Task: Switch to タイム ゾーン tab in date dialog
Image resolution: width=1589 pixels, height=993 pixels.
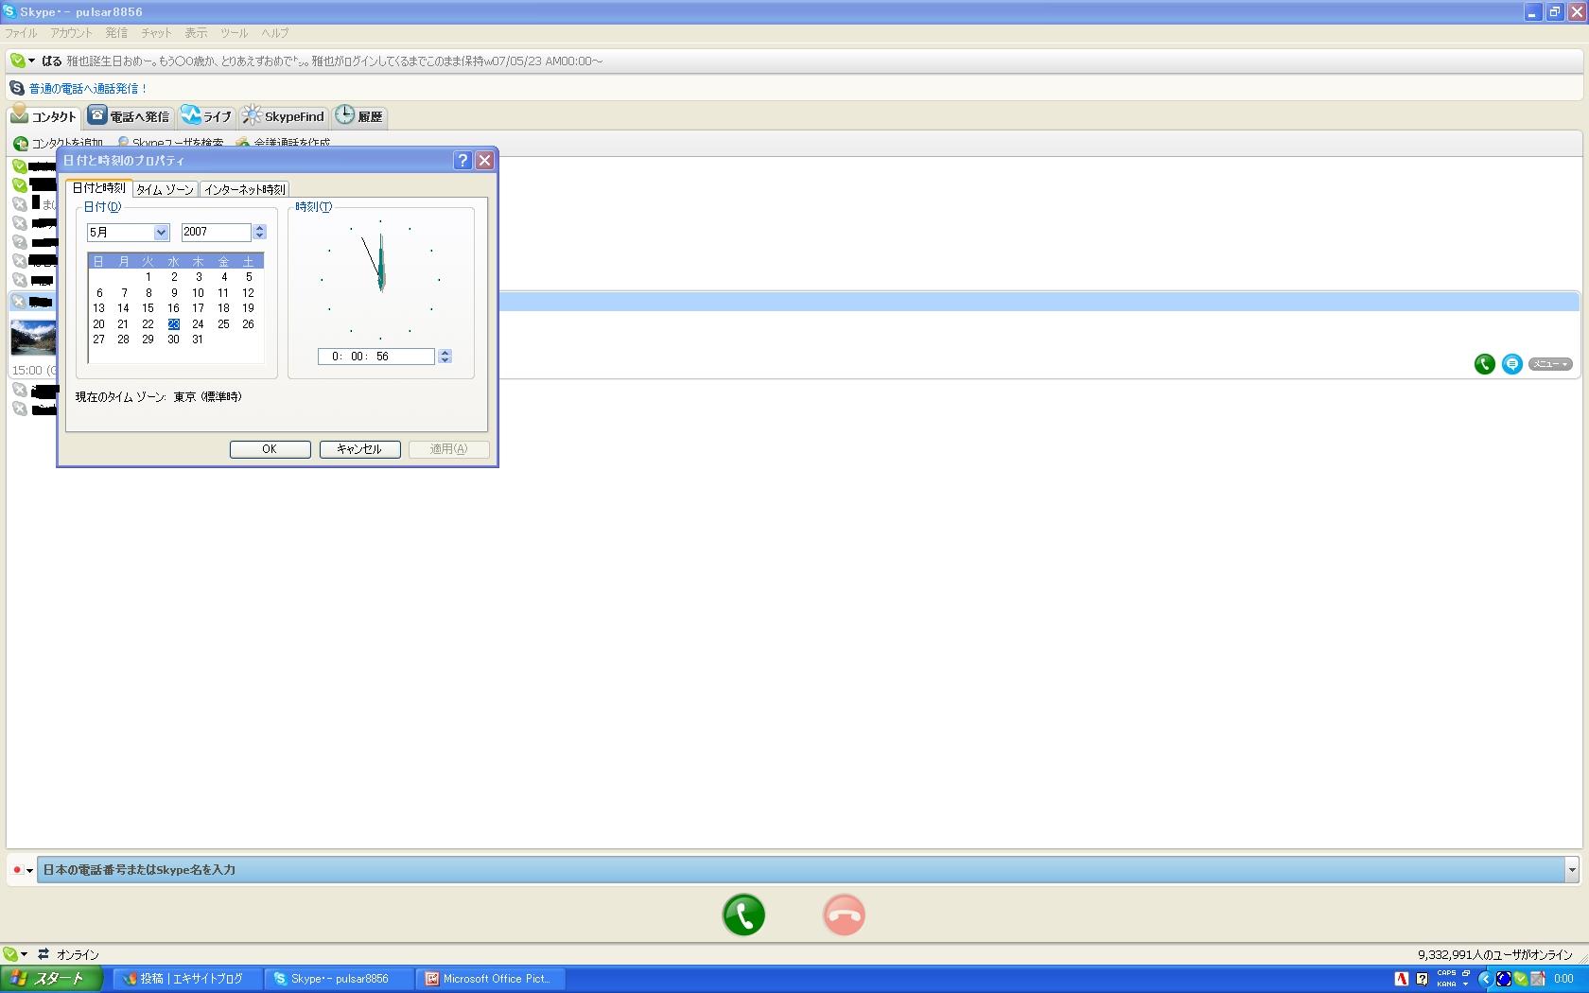Action: point(166,189)
